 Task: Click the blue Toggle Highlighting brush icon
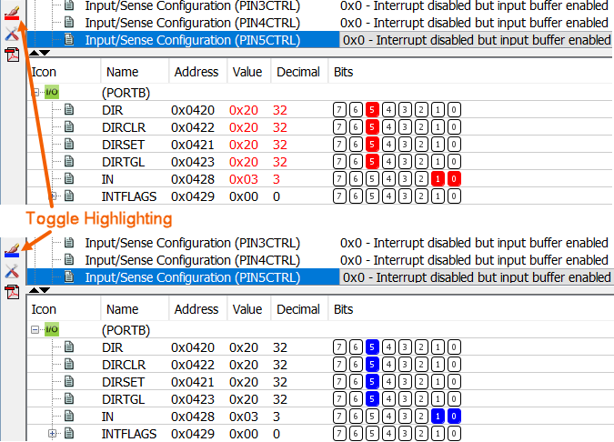[12, 250]
